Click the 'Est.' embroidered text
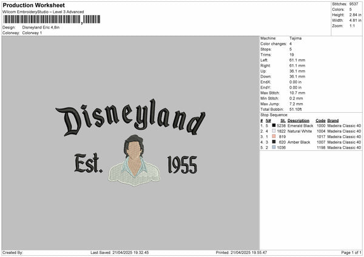 [x=88, y=163]
